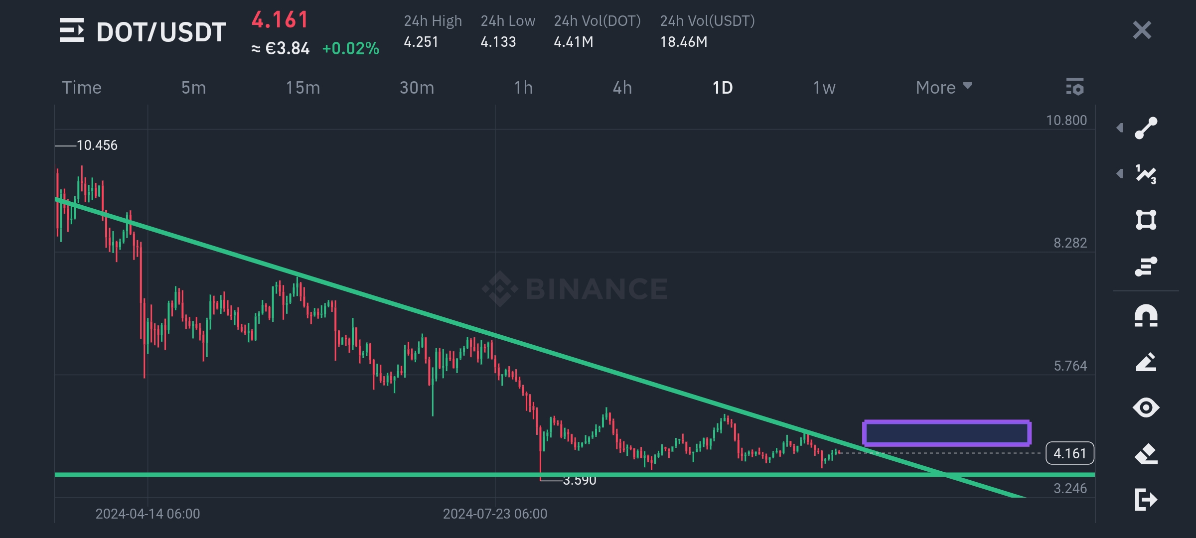Click the exit drawing mode icon
Image resolution: width=1196 pixels, height=538 pixels.
click(x=1146, y=500)
